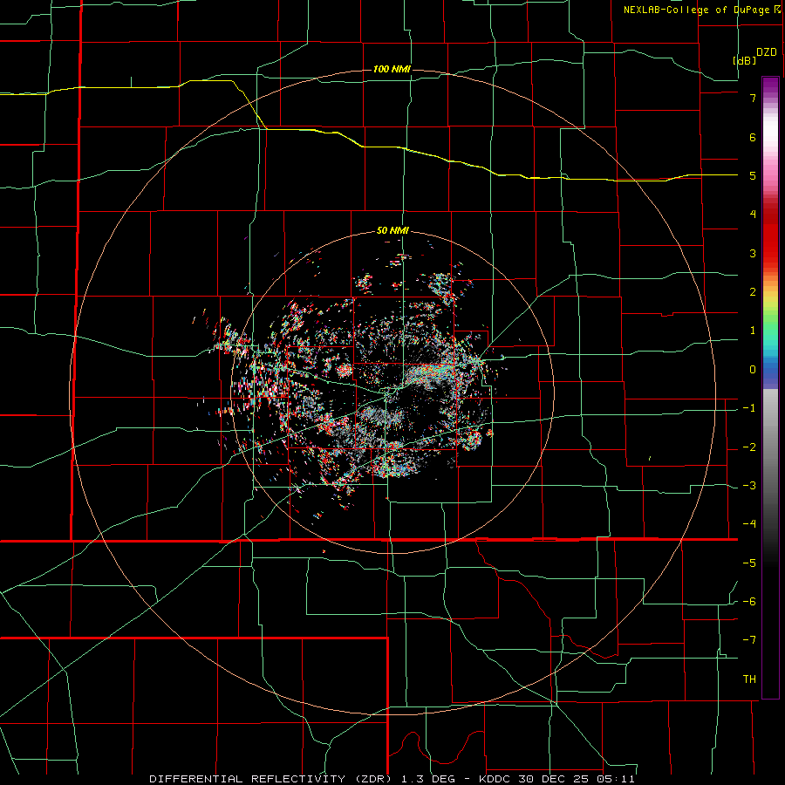Click the -3 value on color scale
This screenshot has height=785, width=785.
[x=749, y=486]
